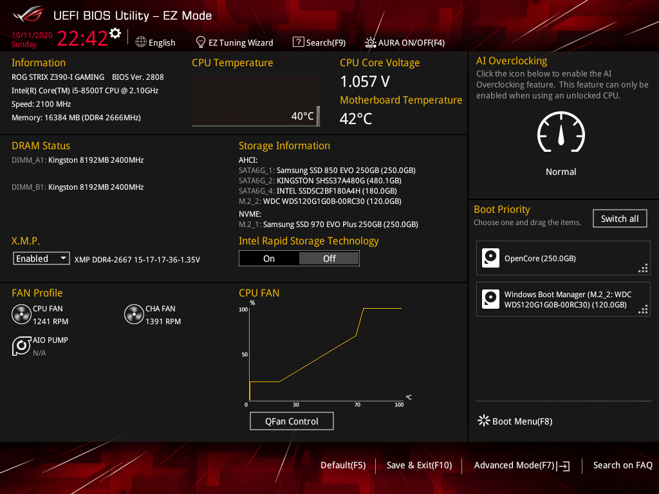Select the OpenCore (250.0GB) boot entry

point(563,258)
